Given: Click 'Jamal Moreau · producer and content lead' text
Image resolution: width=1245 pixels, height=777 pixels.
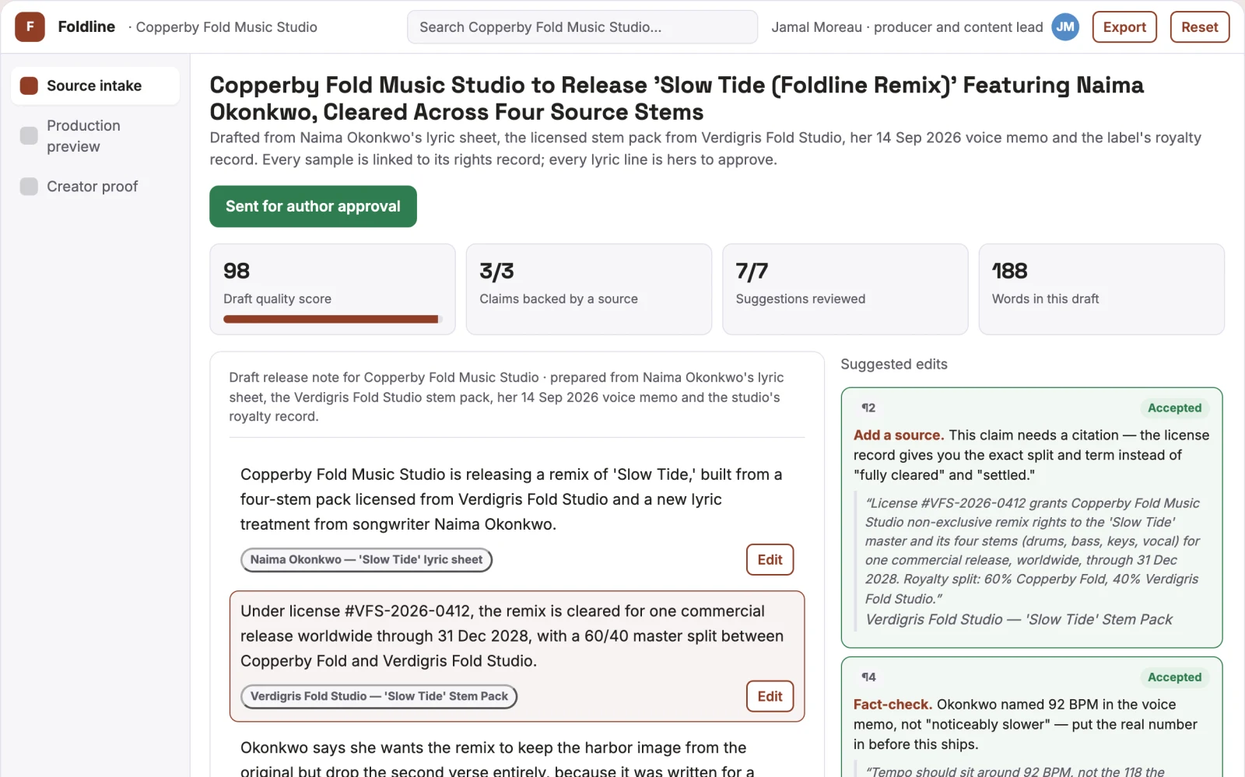Looking at the screenshot, I should (x=907, y=27).
